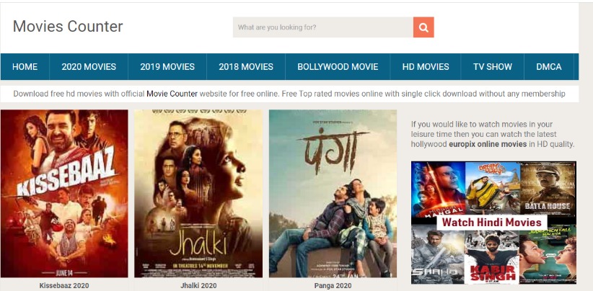Click the orange search magnifier icon

(x=423, y=27)
